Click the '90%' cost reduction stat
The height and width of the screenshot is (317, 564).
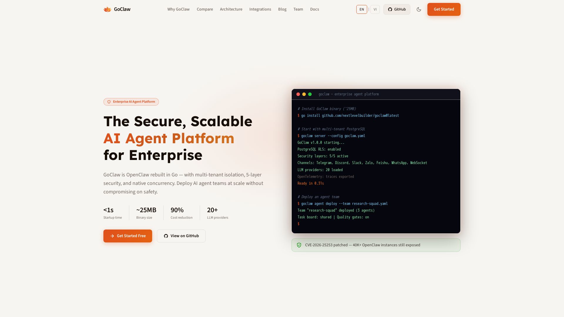click(182, 213)
